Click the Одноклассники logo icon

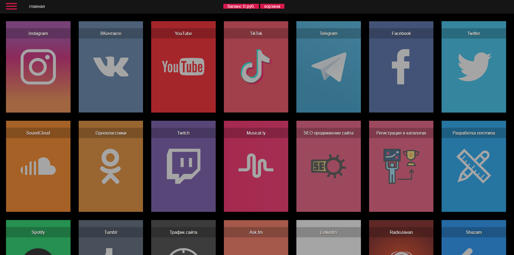pos(110,166)
